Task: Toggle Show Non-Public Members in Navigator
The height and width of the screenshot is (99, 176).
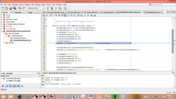Action: pos(15,86)
